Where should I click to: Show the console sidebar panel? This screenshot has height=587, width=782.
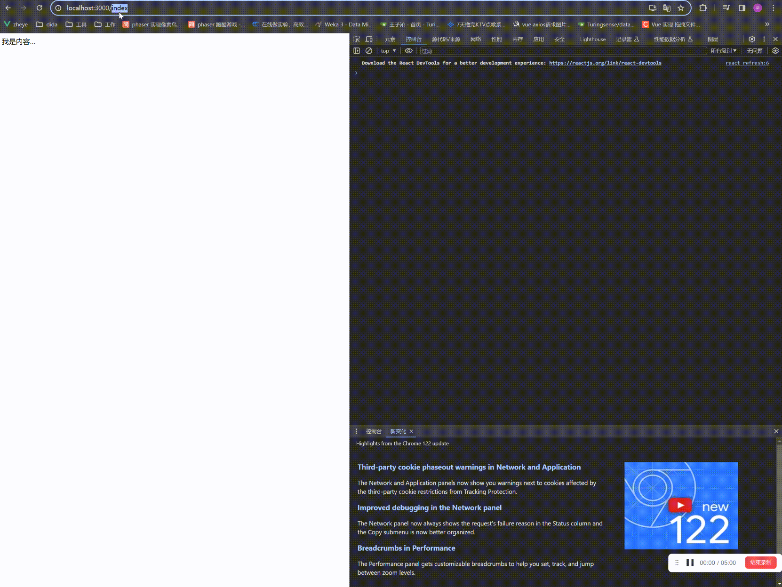point(357,51)
